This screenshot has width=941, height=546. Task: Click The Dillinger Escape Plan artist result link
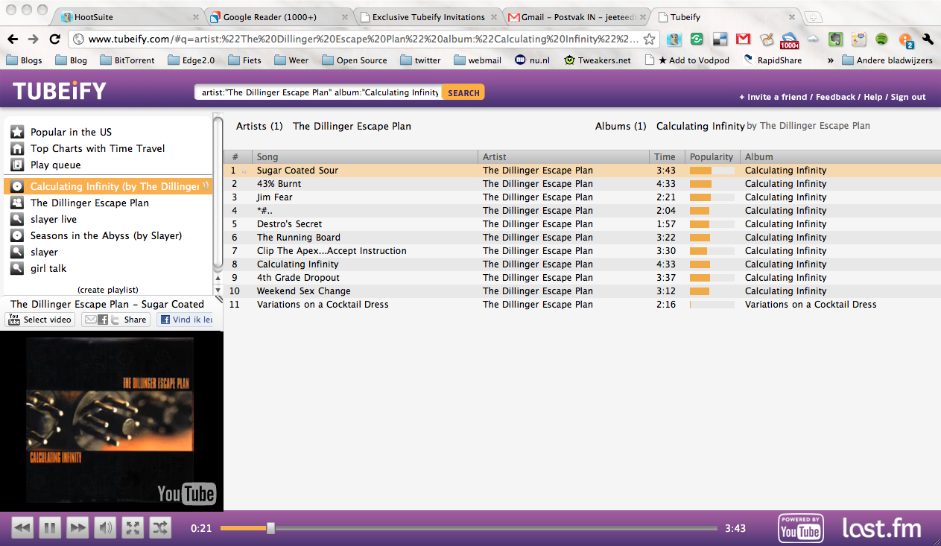[x=352, y=126]
